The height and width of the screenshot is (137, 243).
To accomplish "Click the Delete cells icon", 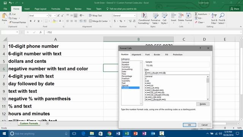I will click(181, 16).
